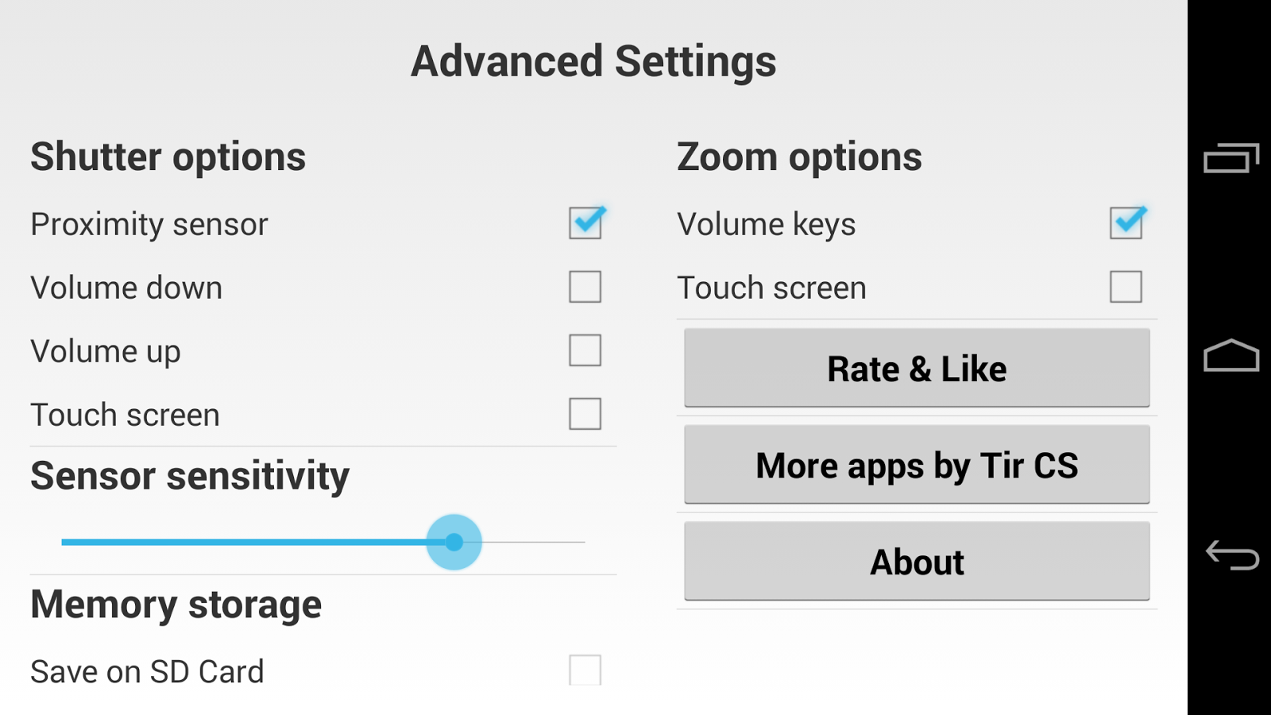Viewport: 1271px width, 715px height.
Task: Click the Proximity sensor label
Action: click(x=149, y=225)
